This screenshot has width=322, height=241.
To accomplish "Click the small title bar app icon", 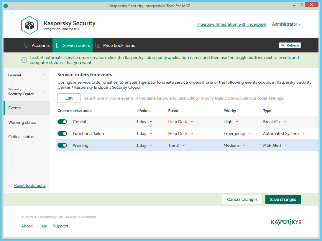I will pos(6,6).
